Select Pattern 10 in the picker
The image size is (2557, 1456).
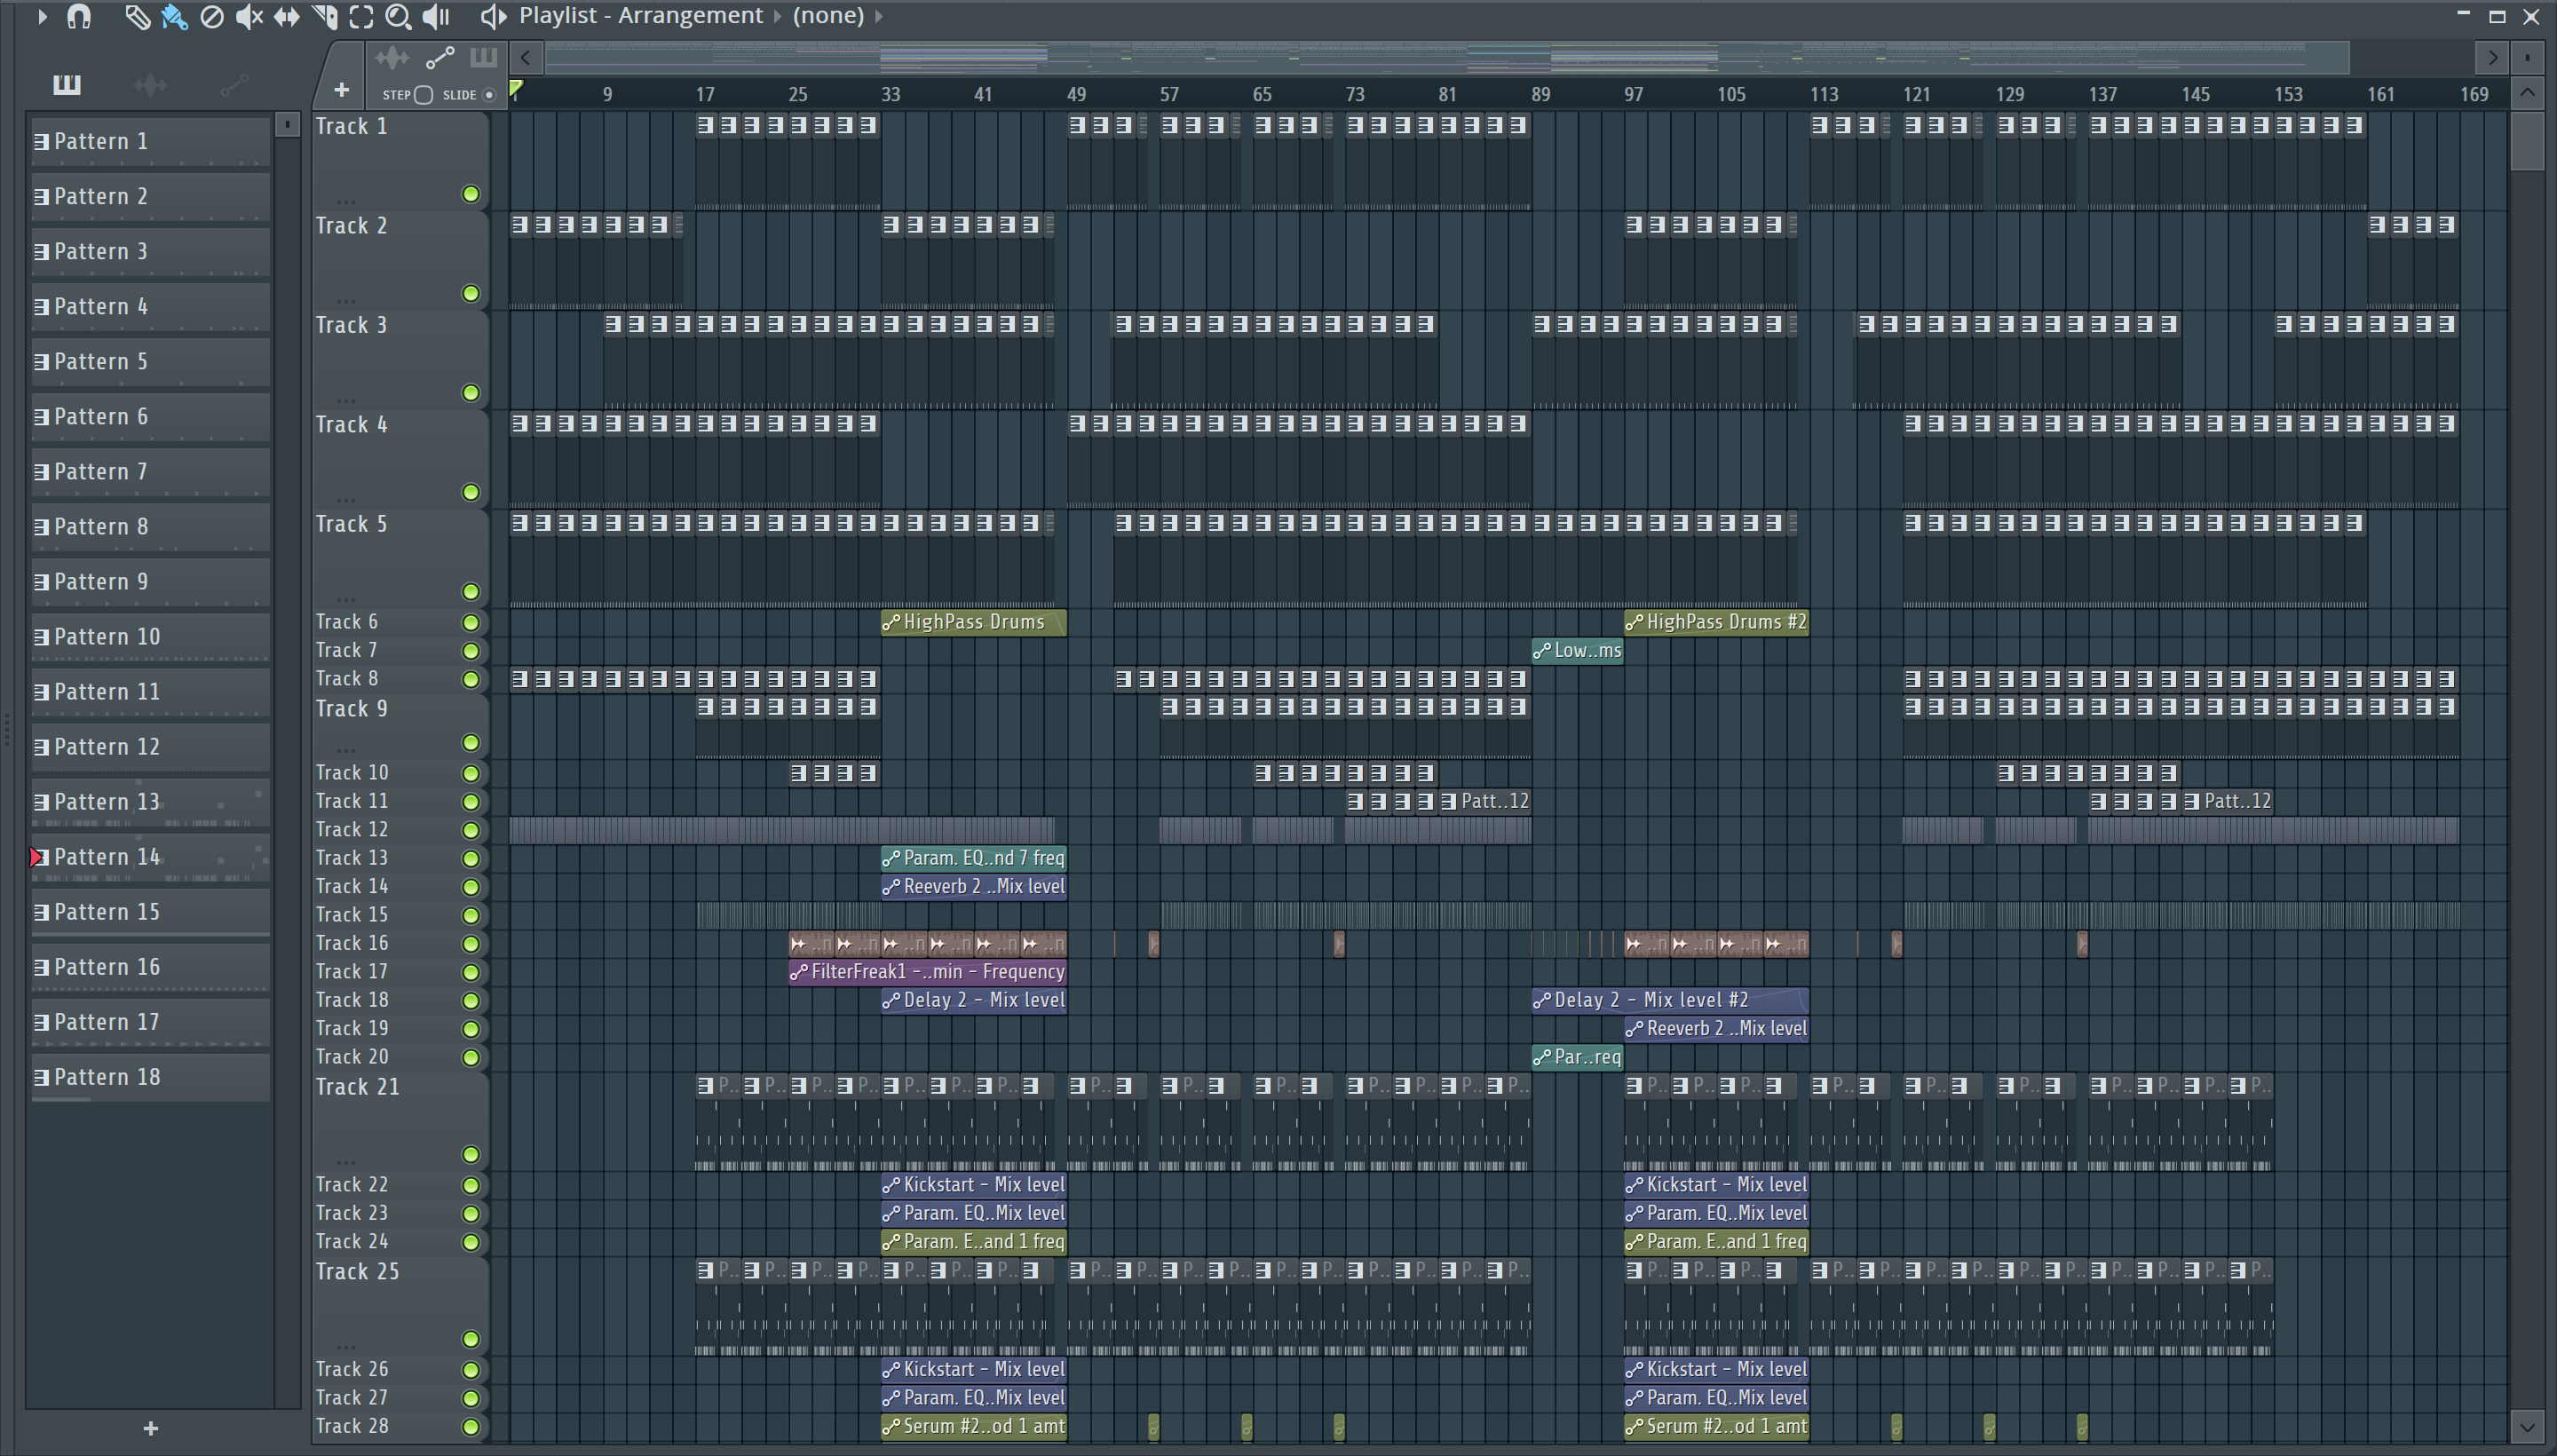[150, 637]
